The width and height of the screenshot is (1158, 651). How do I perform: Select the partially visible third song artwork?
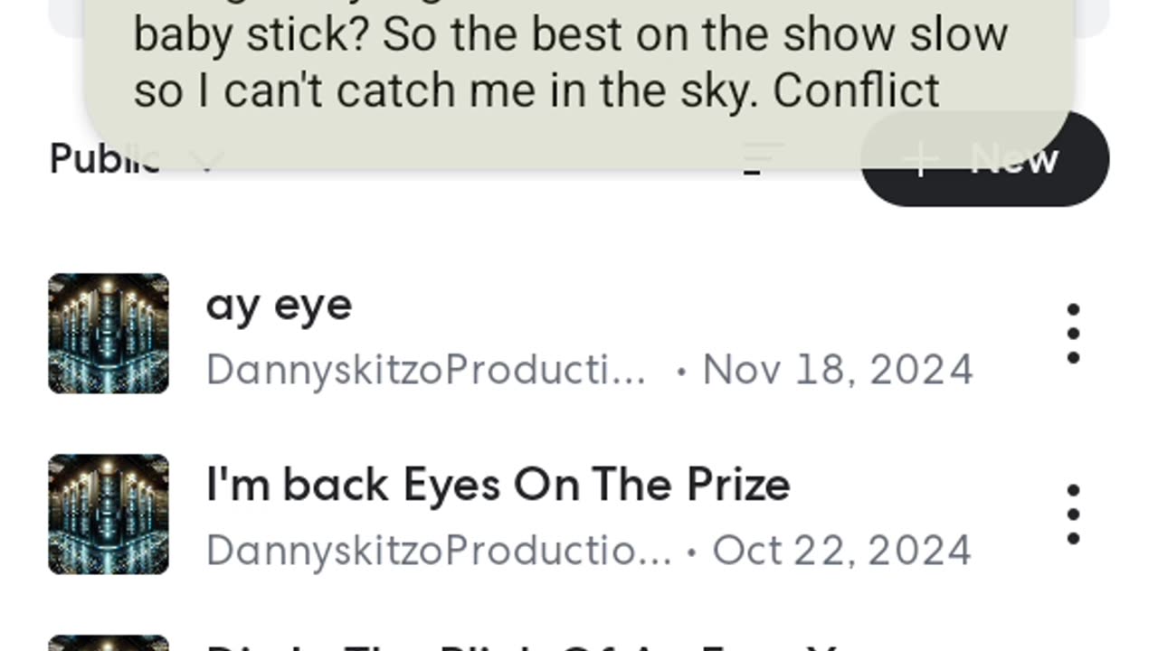pyautogui.click(x=109, y=643)
